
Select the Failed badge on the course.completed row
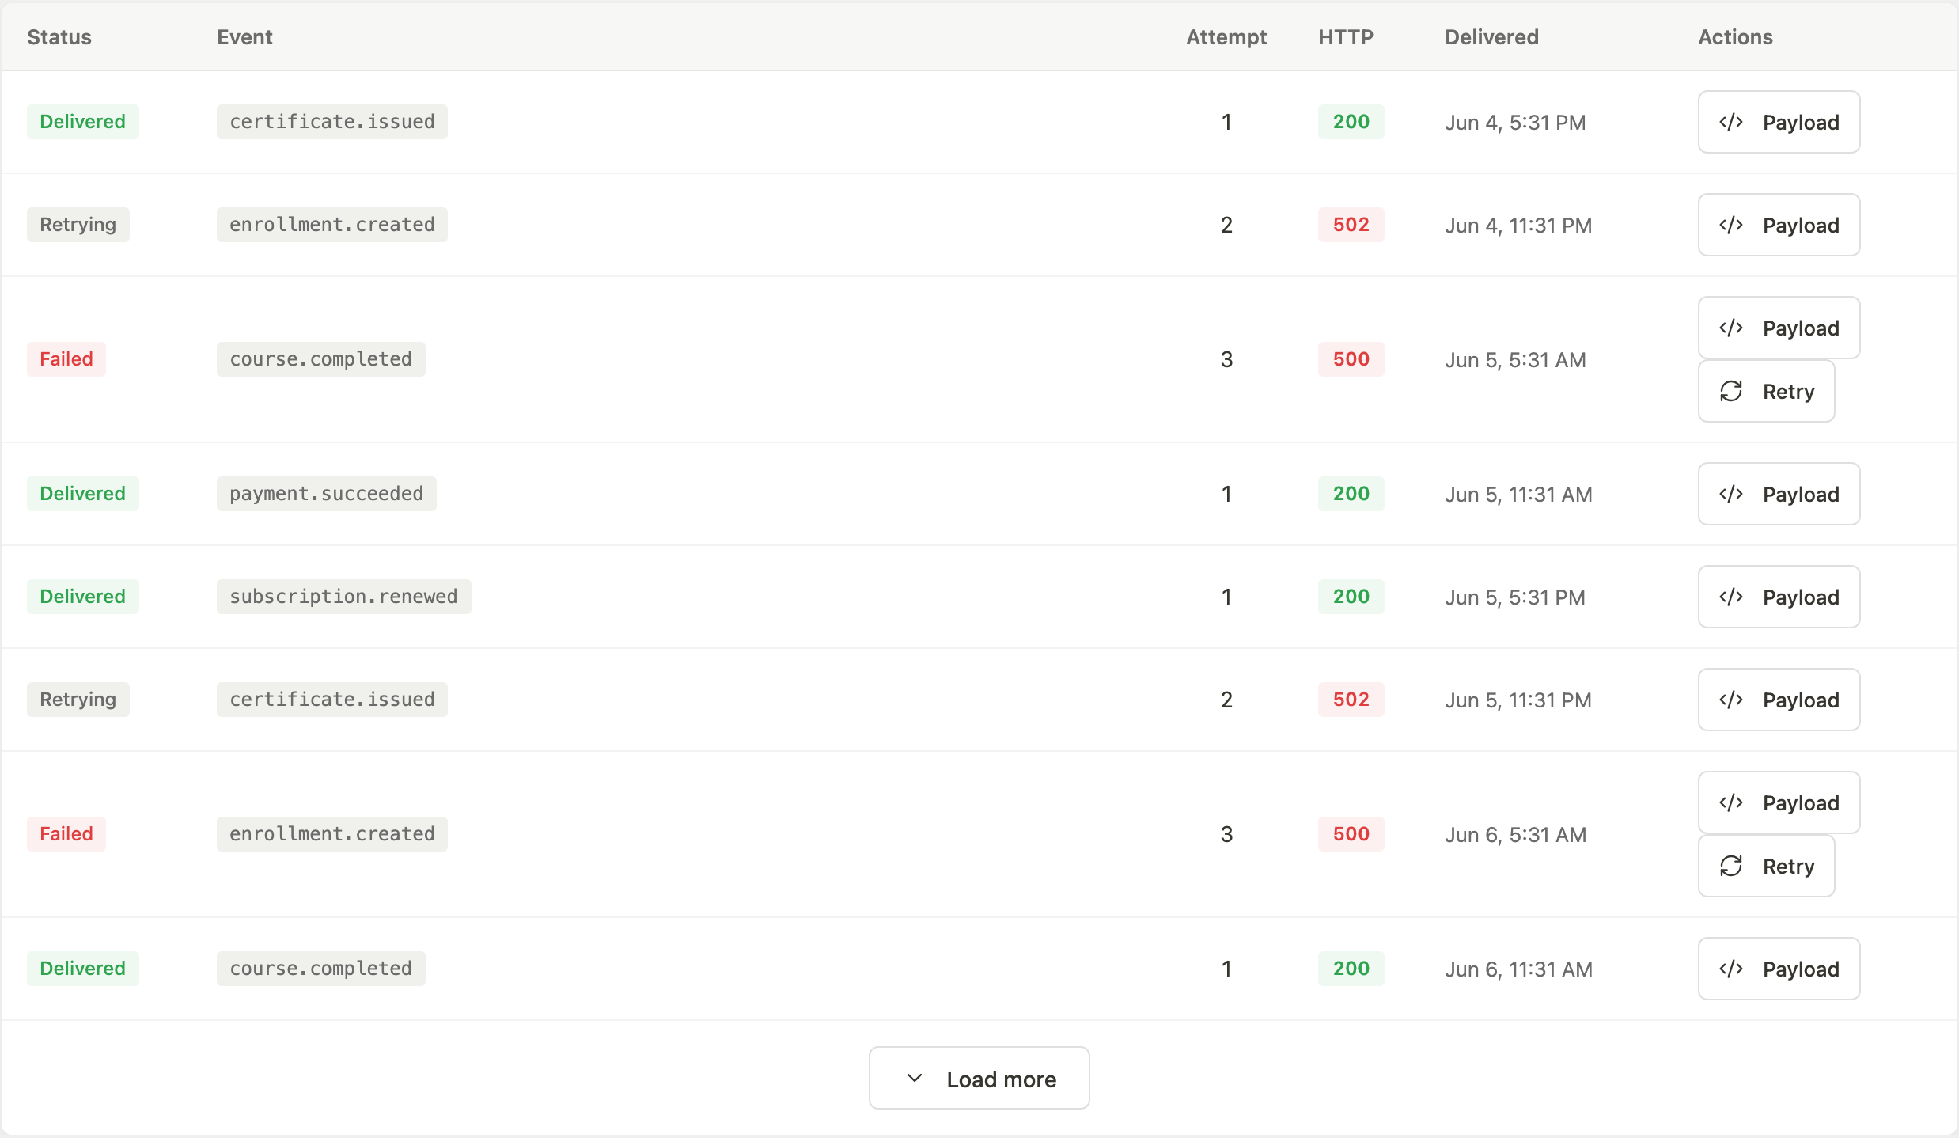66,359
